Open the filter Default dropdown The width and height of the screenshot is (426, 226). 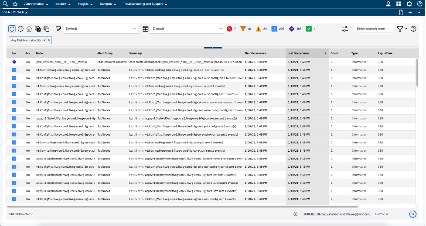tap(100, 29)
